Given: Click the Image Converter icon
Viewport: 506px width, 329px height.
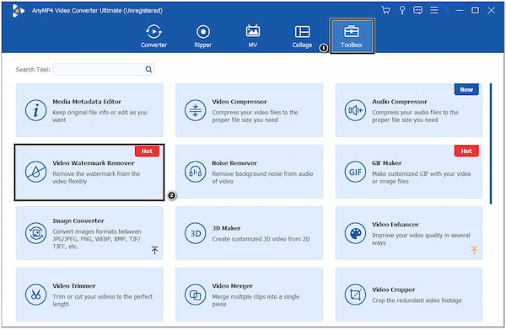Looking at the screenshot, I should click(x=35, y=233).
